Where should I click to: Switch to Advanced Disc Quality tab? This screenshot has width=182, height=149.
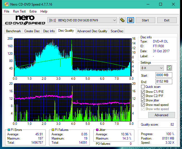[x=92, y=31]
